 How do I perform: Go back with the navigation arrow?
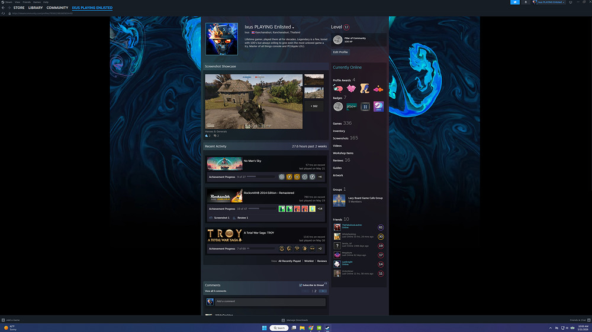4,8
